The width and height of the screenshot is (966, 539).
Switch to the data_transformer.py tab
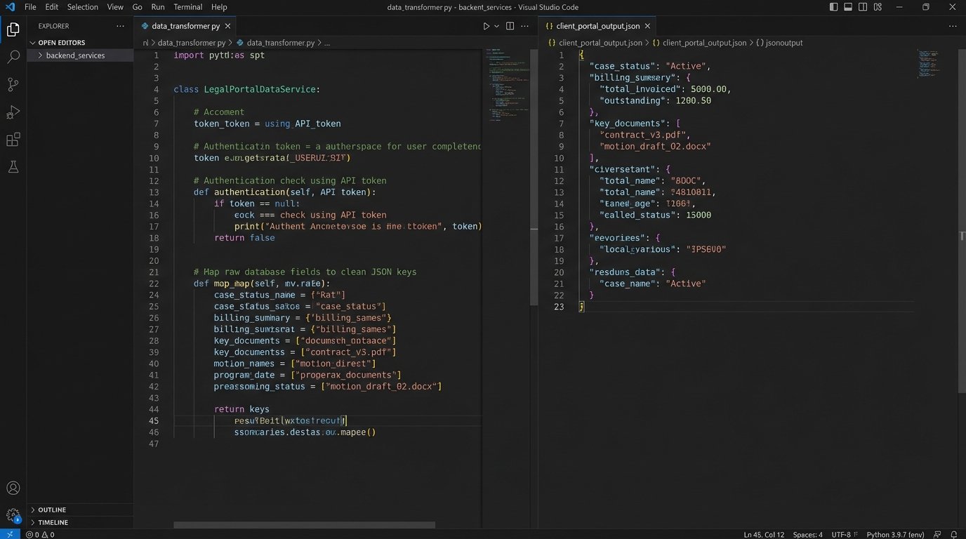pyautogui.click(x=185, y=26)
